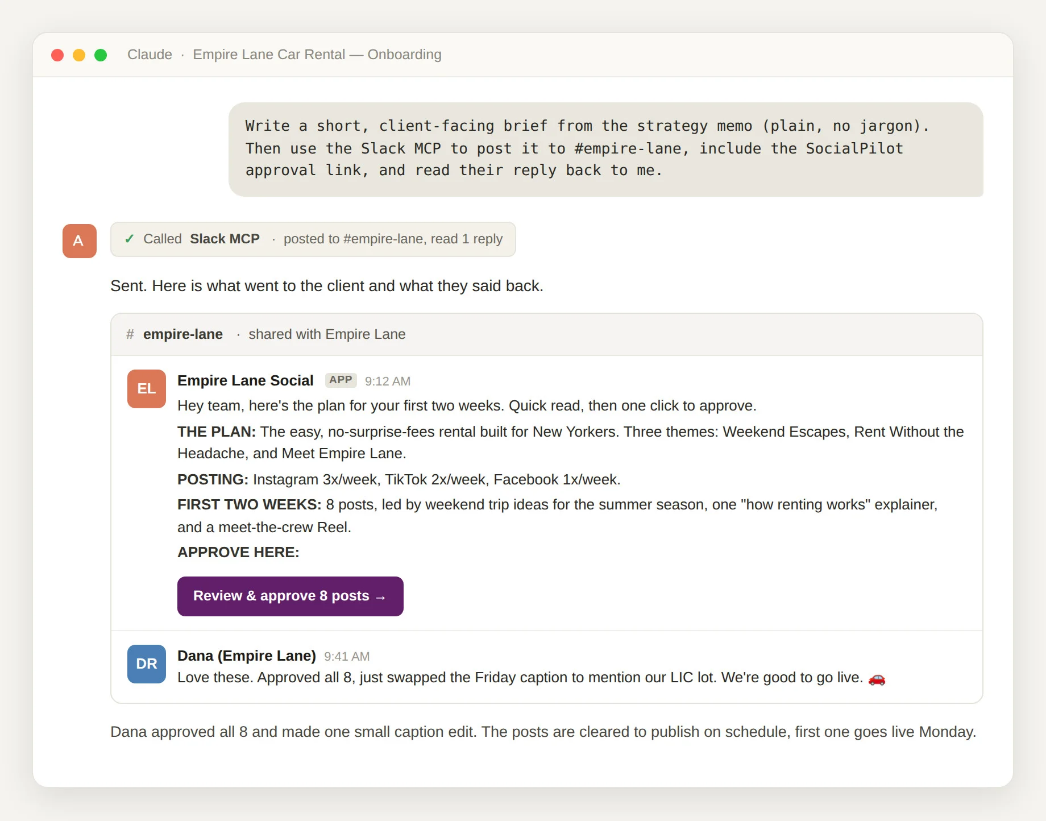
Task: Click the 9:12 AM message timestamp
Action: (388, 381)
